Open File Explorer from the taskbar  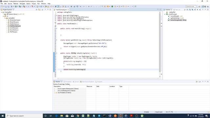(x=62, y=116)
